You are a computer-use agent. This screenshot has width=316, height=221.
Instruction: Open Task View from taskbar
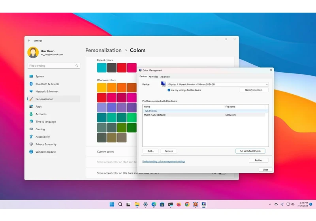(x=128, y=204)
